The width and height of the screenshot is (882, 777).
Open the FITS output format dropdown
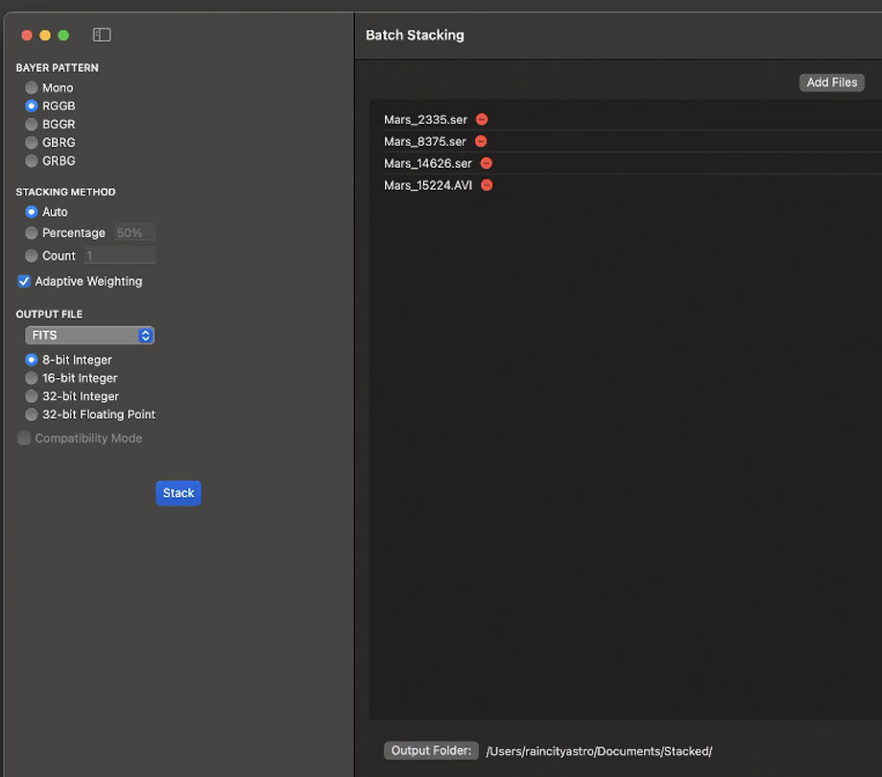click(x=89, y=336)
